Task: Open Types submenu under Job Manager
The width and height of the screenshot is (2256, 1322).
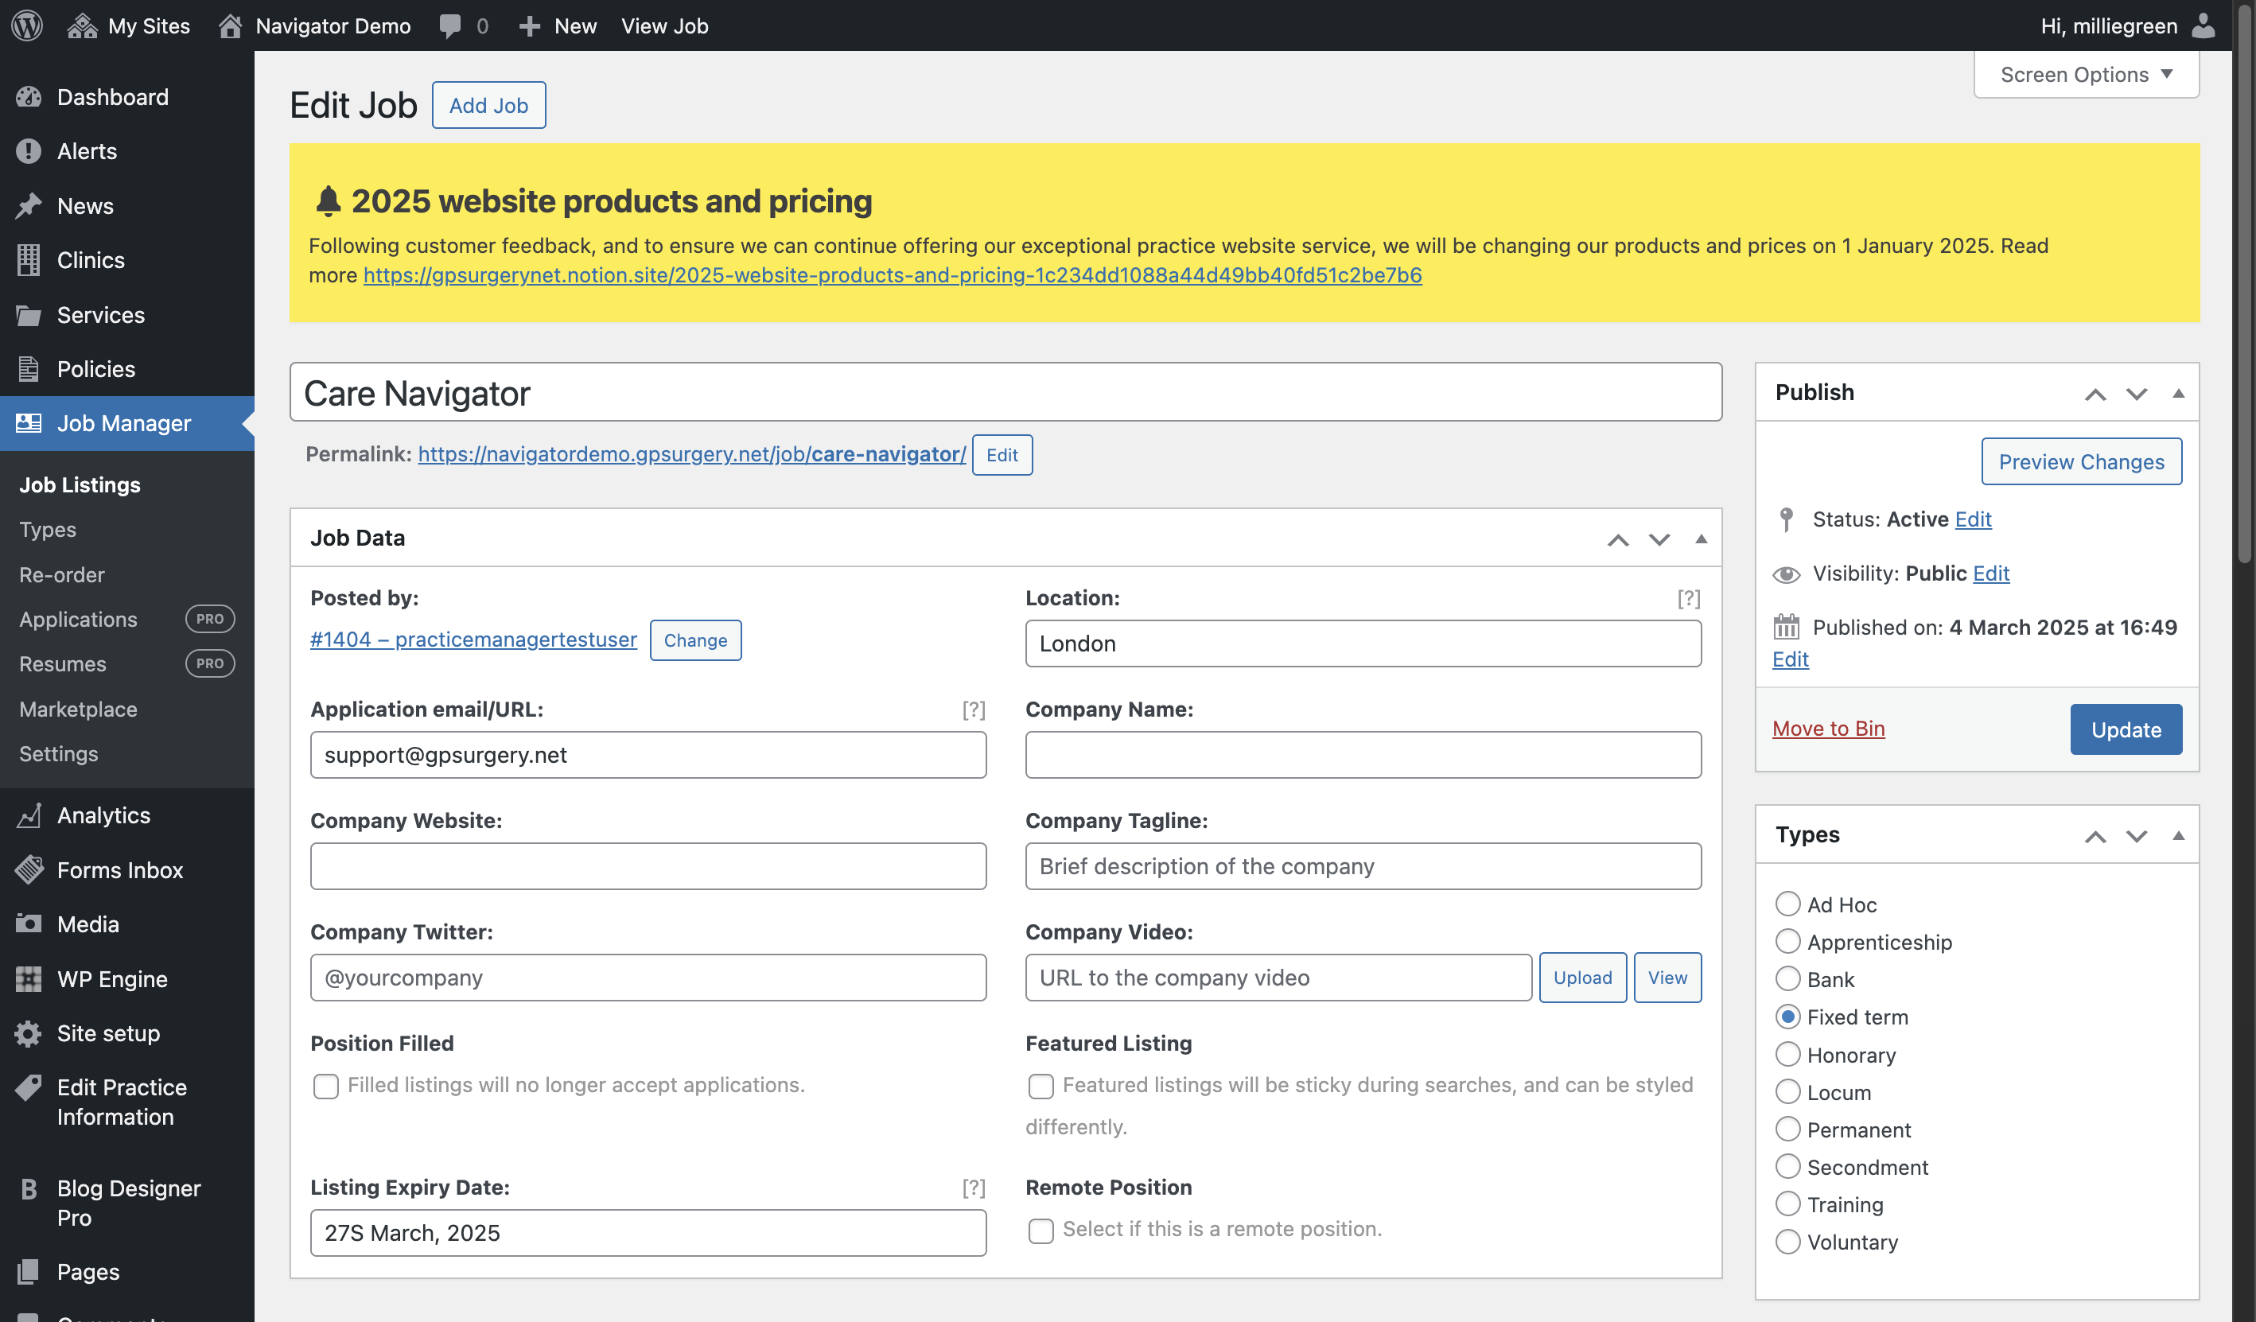Action: (x=48, y=530)
